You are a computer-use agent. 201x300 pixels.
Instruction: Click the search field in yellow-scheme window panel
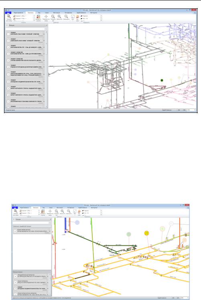click(x=31, y=223)
